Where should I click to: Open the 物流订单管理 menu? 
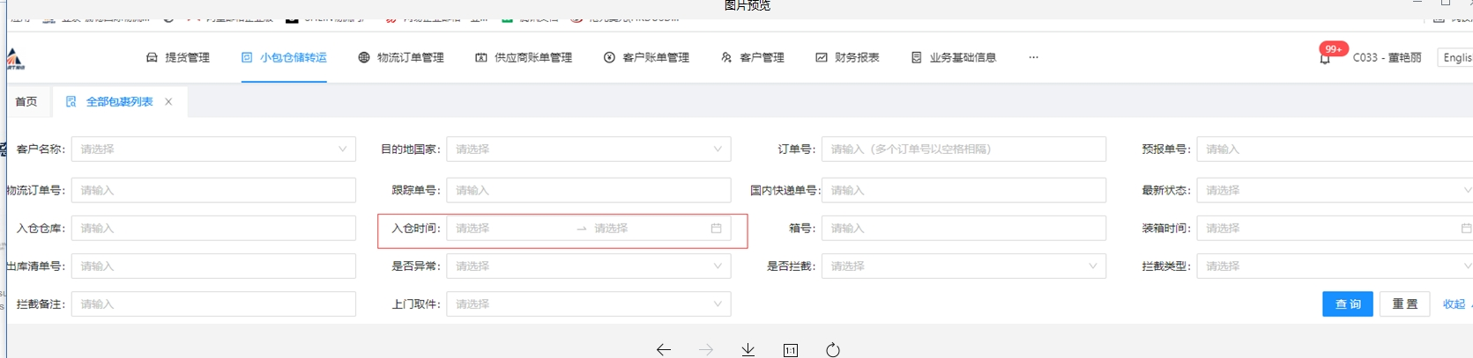click(x=401, y=58)
